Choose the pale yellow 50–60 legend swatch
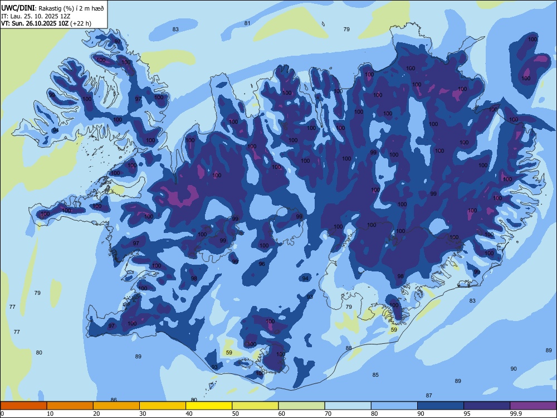This screenshot has height=418, width=557. (x=255, y=406)
